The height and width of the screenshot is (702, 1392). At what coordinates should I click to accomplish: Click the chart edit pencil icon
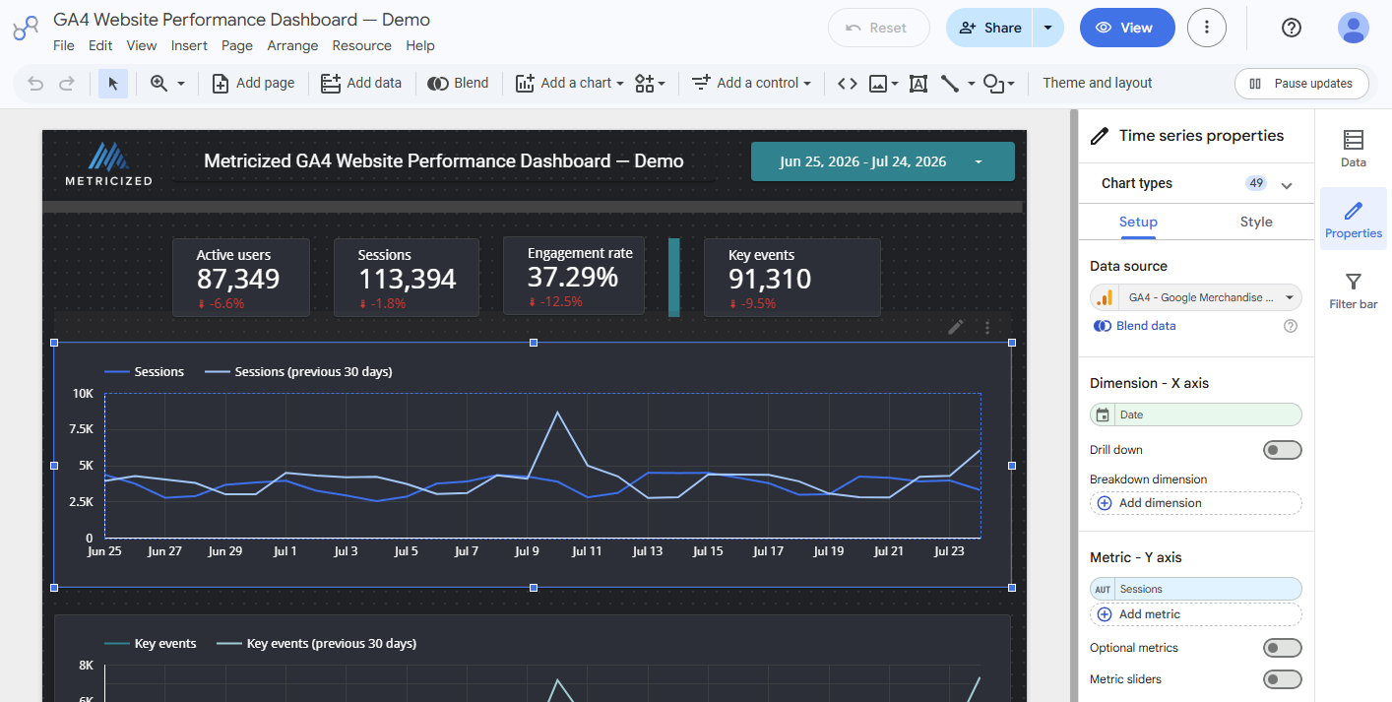click(x=955, y=328)
